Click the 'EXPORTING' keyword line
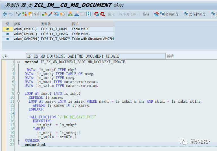 click(42, 121)
